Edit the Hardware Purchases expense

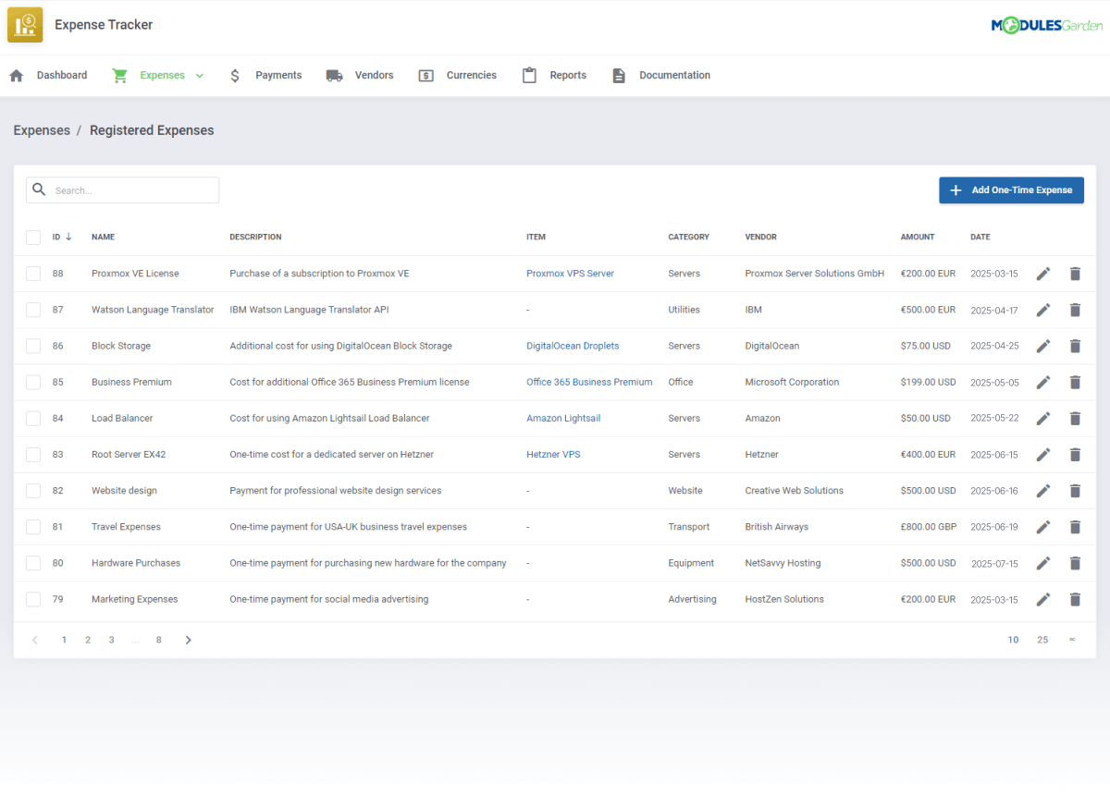pyautogui.click(x=1043, y=563)
